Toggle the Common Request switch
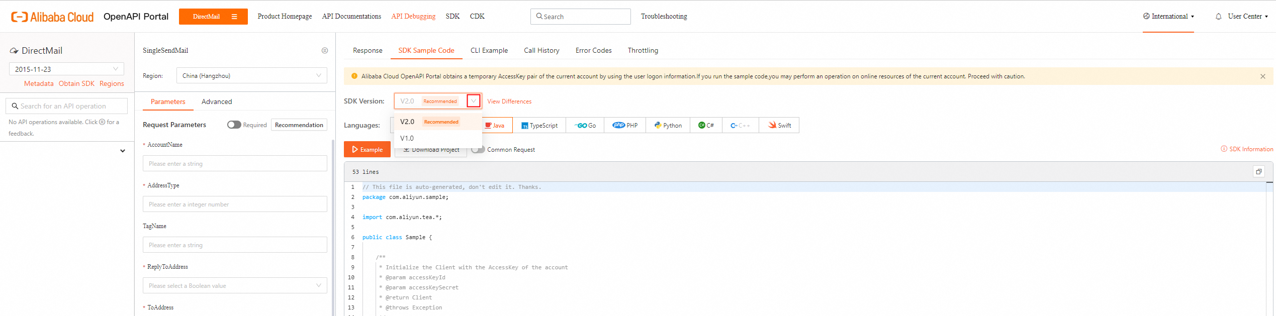 pyautogui.click(x=478, y=149)
